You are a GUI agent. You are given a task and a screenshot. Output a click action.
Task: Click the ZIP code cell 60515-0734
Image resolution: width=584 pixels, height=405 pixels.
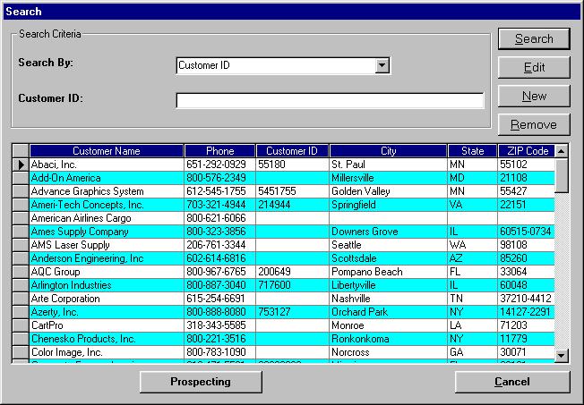(526, 232)
